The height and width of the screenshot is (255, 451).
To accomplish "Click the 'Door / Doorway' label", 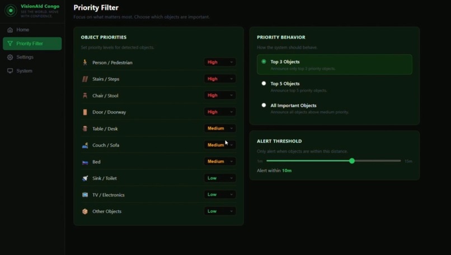I will click(109, 112).
